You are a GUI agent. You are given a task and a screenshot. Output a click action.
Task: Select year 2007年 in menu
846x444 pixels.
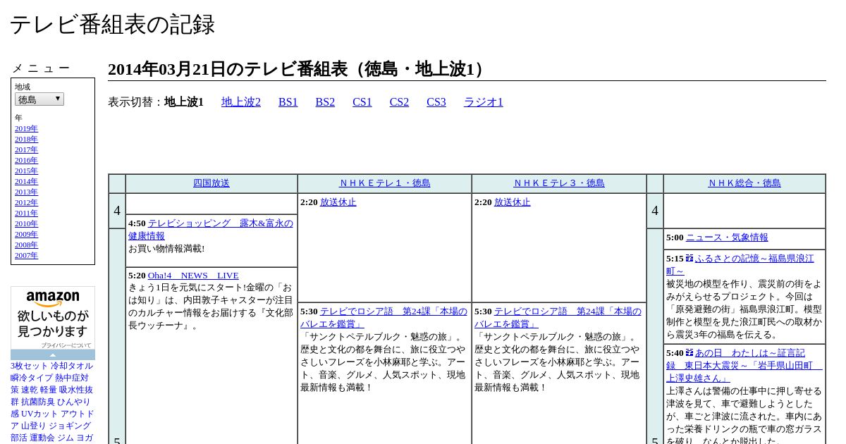pyautogui.click(x=26, y=255)
